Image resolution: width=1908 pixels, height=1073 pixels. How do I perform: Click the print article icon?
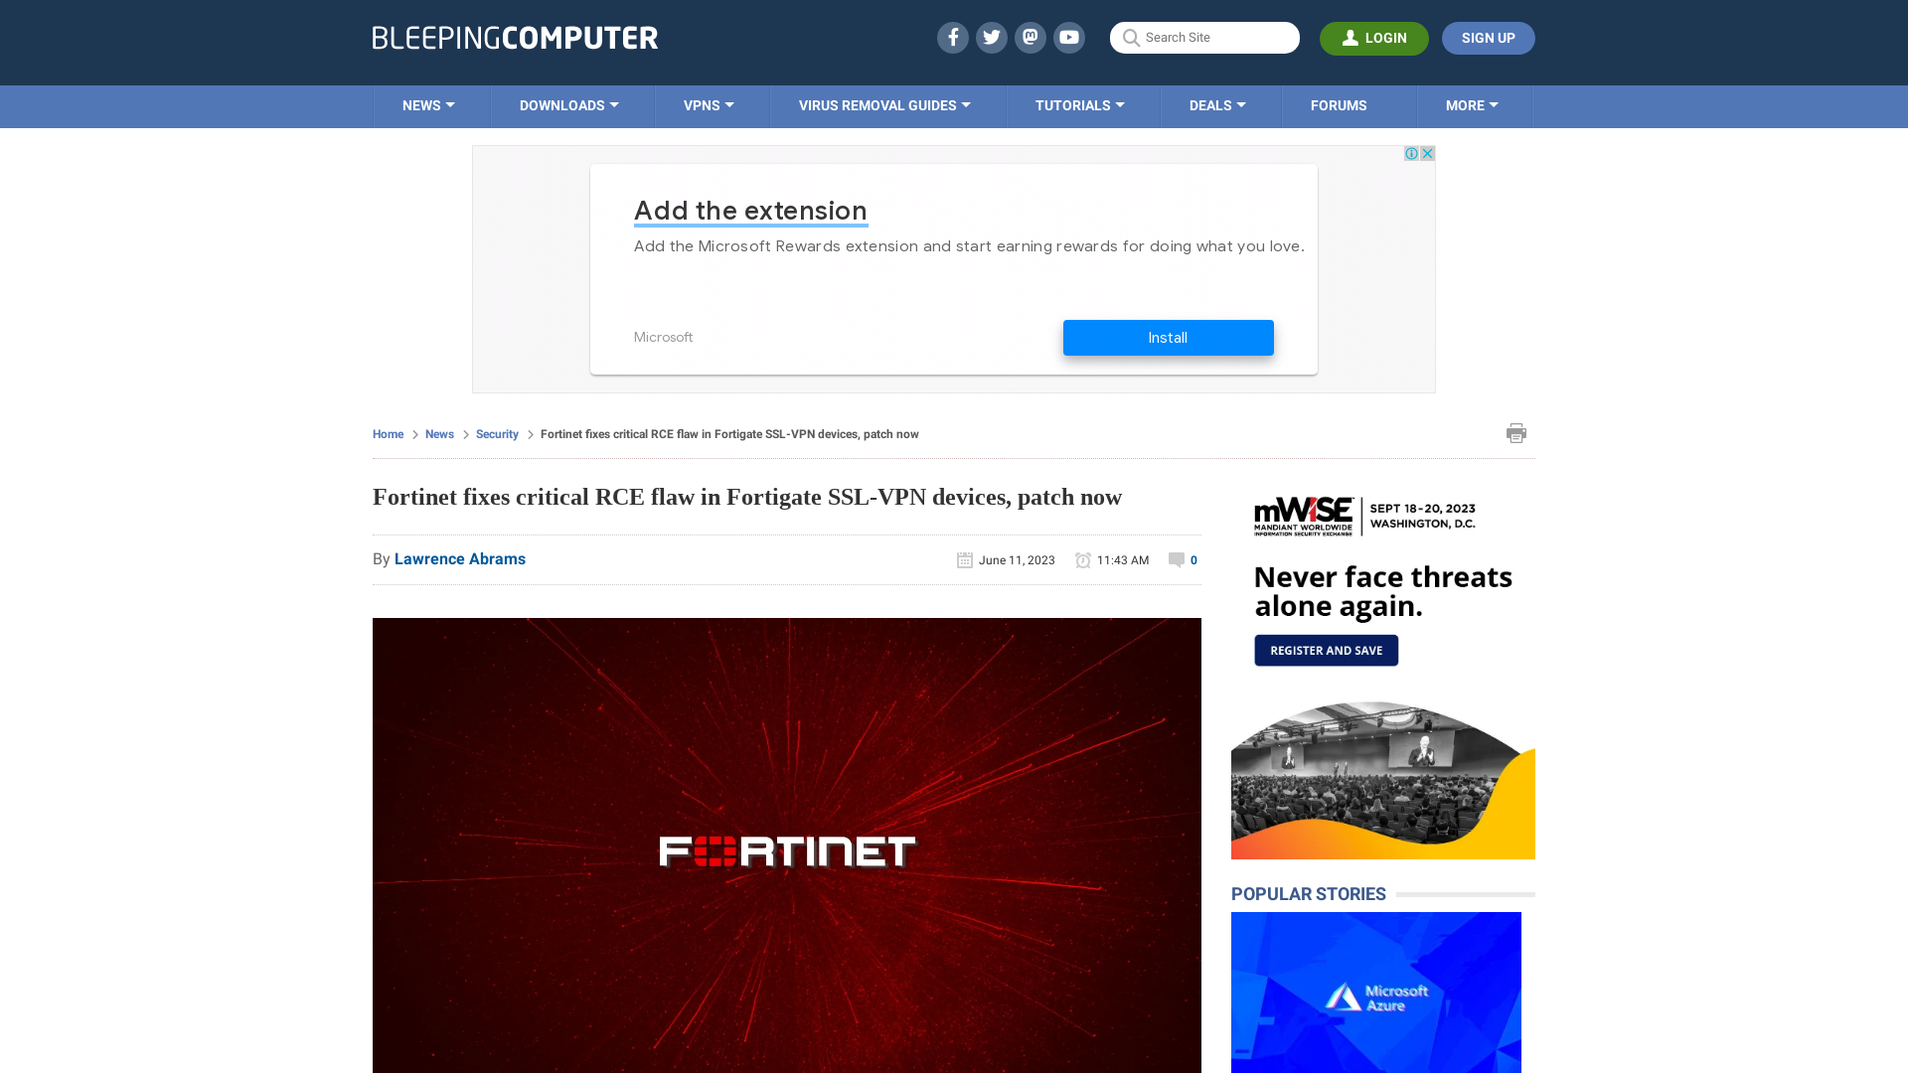point(1516,432)
